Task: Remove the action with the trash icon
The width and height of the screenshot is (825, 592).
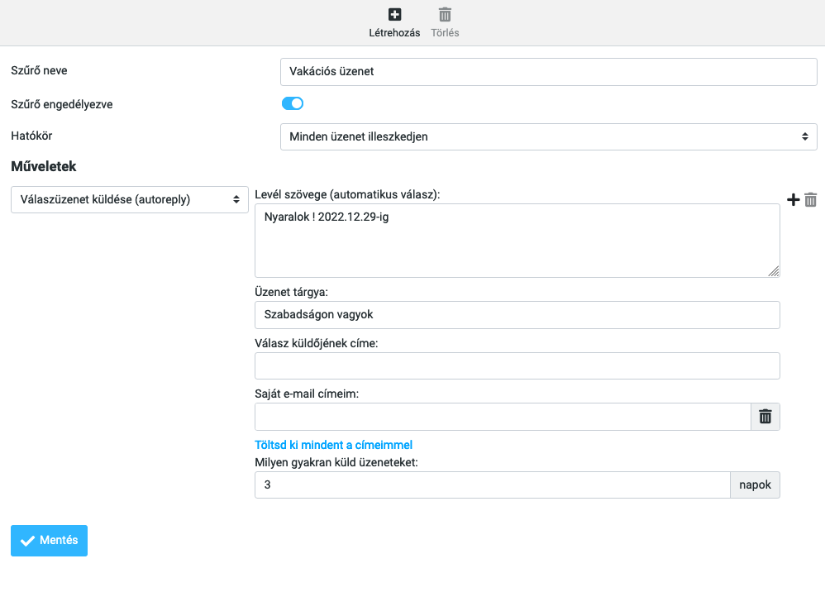Action: point(811,199)
